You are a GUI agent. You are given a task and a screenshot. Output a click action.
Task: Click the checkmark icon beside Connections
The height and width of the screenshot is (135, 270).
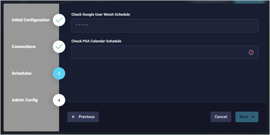(x=59, y=47)
